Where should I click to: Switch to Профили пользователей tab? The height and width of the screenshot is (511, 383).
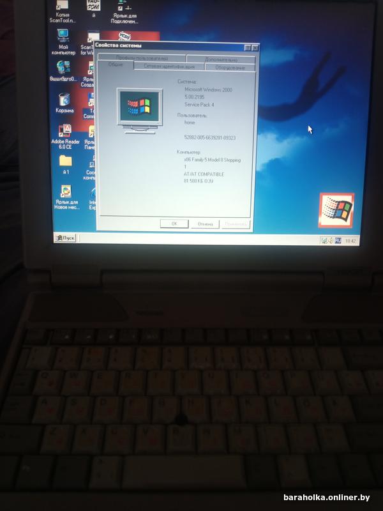point(142,58)
